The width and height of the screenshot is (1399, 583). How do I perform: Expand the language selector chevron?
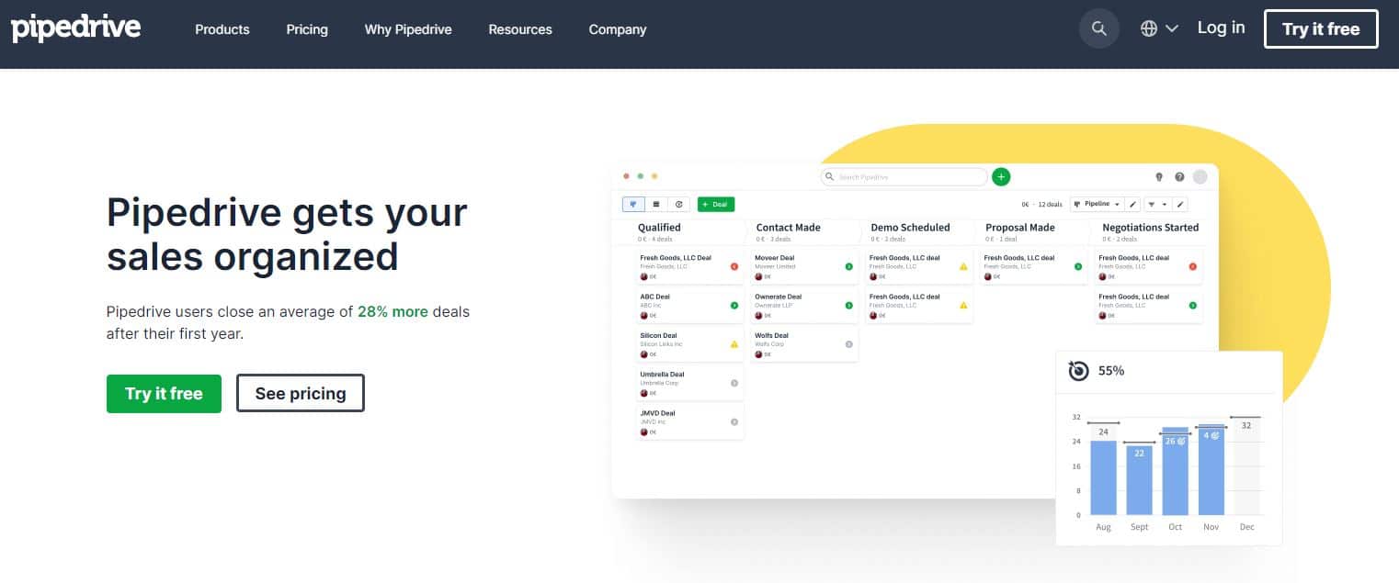coord(1172,28)
